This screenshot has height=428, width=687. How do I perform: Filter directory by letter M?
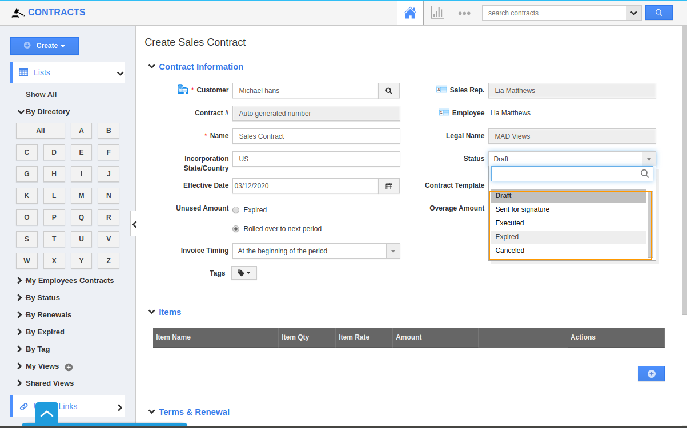(82, 196)
